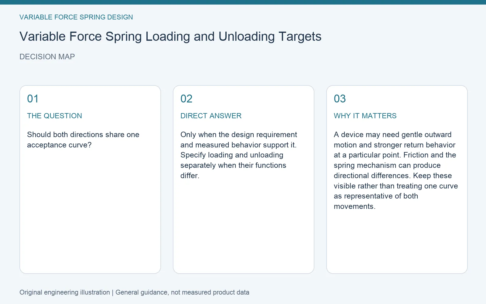Click THE QUESTION card heading

click(54, 116)
